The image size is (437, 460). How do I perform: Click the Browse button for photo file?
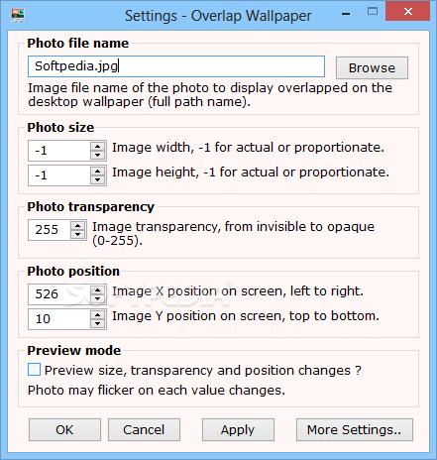tap(372, 67)
